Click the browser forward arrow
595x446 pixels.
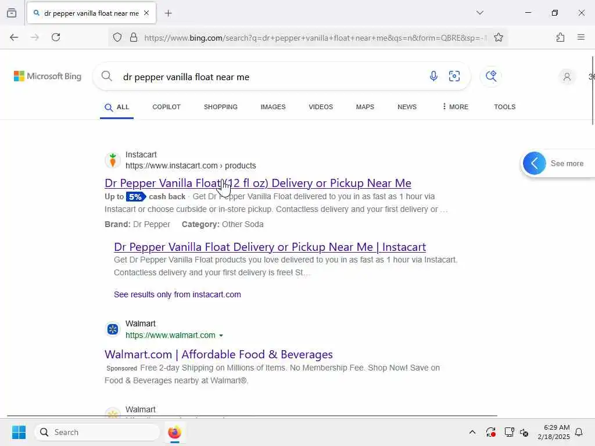[34, 37]
